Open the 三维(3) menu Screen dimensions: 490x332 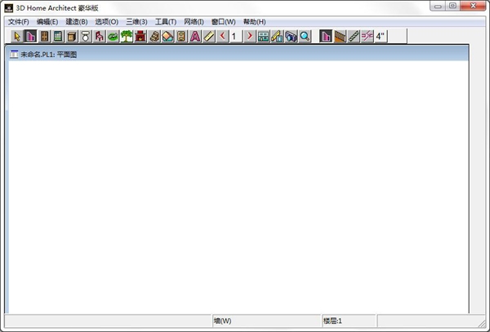coord(136,22)
